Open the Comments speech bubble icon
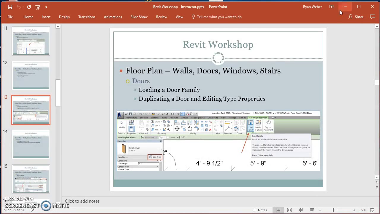 point(373,17)
